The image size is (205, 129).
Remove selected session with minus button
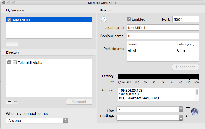[15, 43]
